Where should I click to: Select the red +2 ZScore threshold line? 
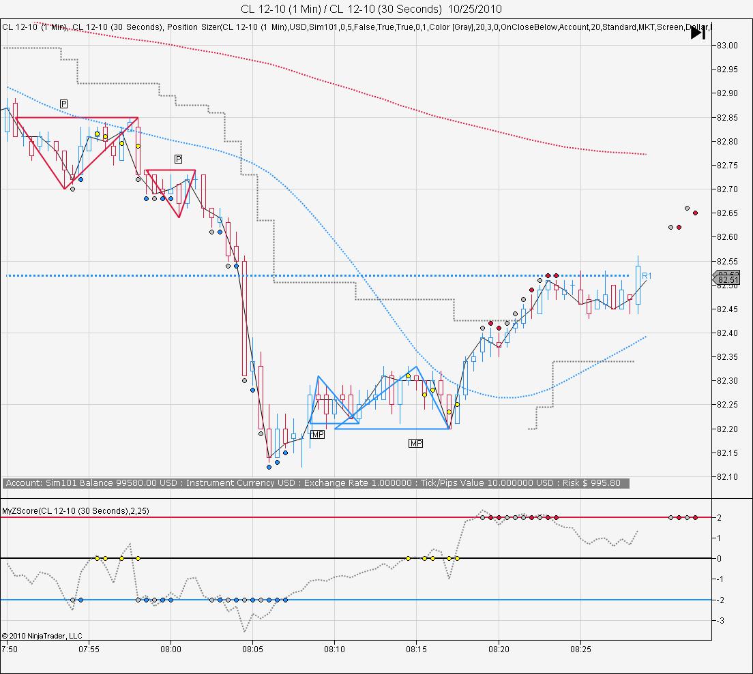[x=355, y=518]
